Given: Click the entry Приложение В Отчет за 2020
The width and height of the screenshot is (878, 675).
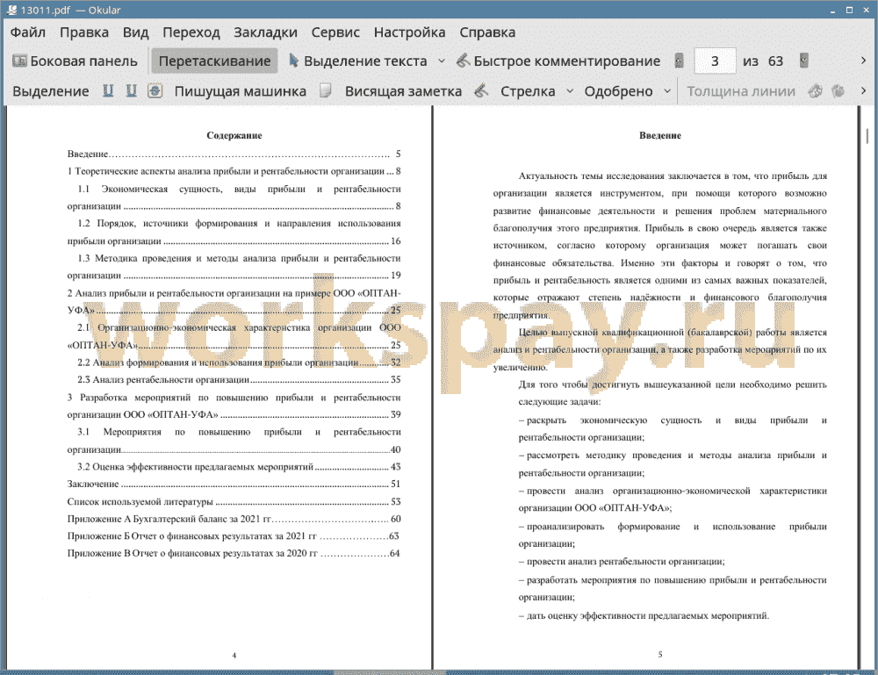Looking at the screenshot, I should pyautogui.click(x=234, y=554).
